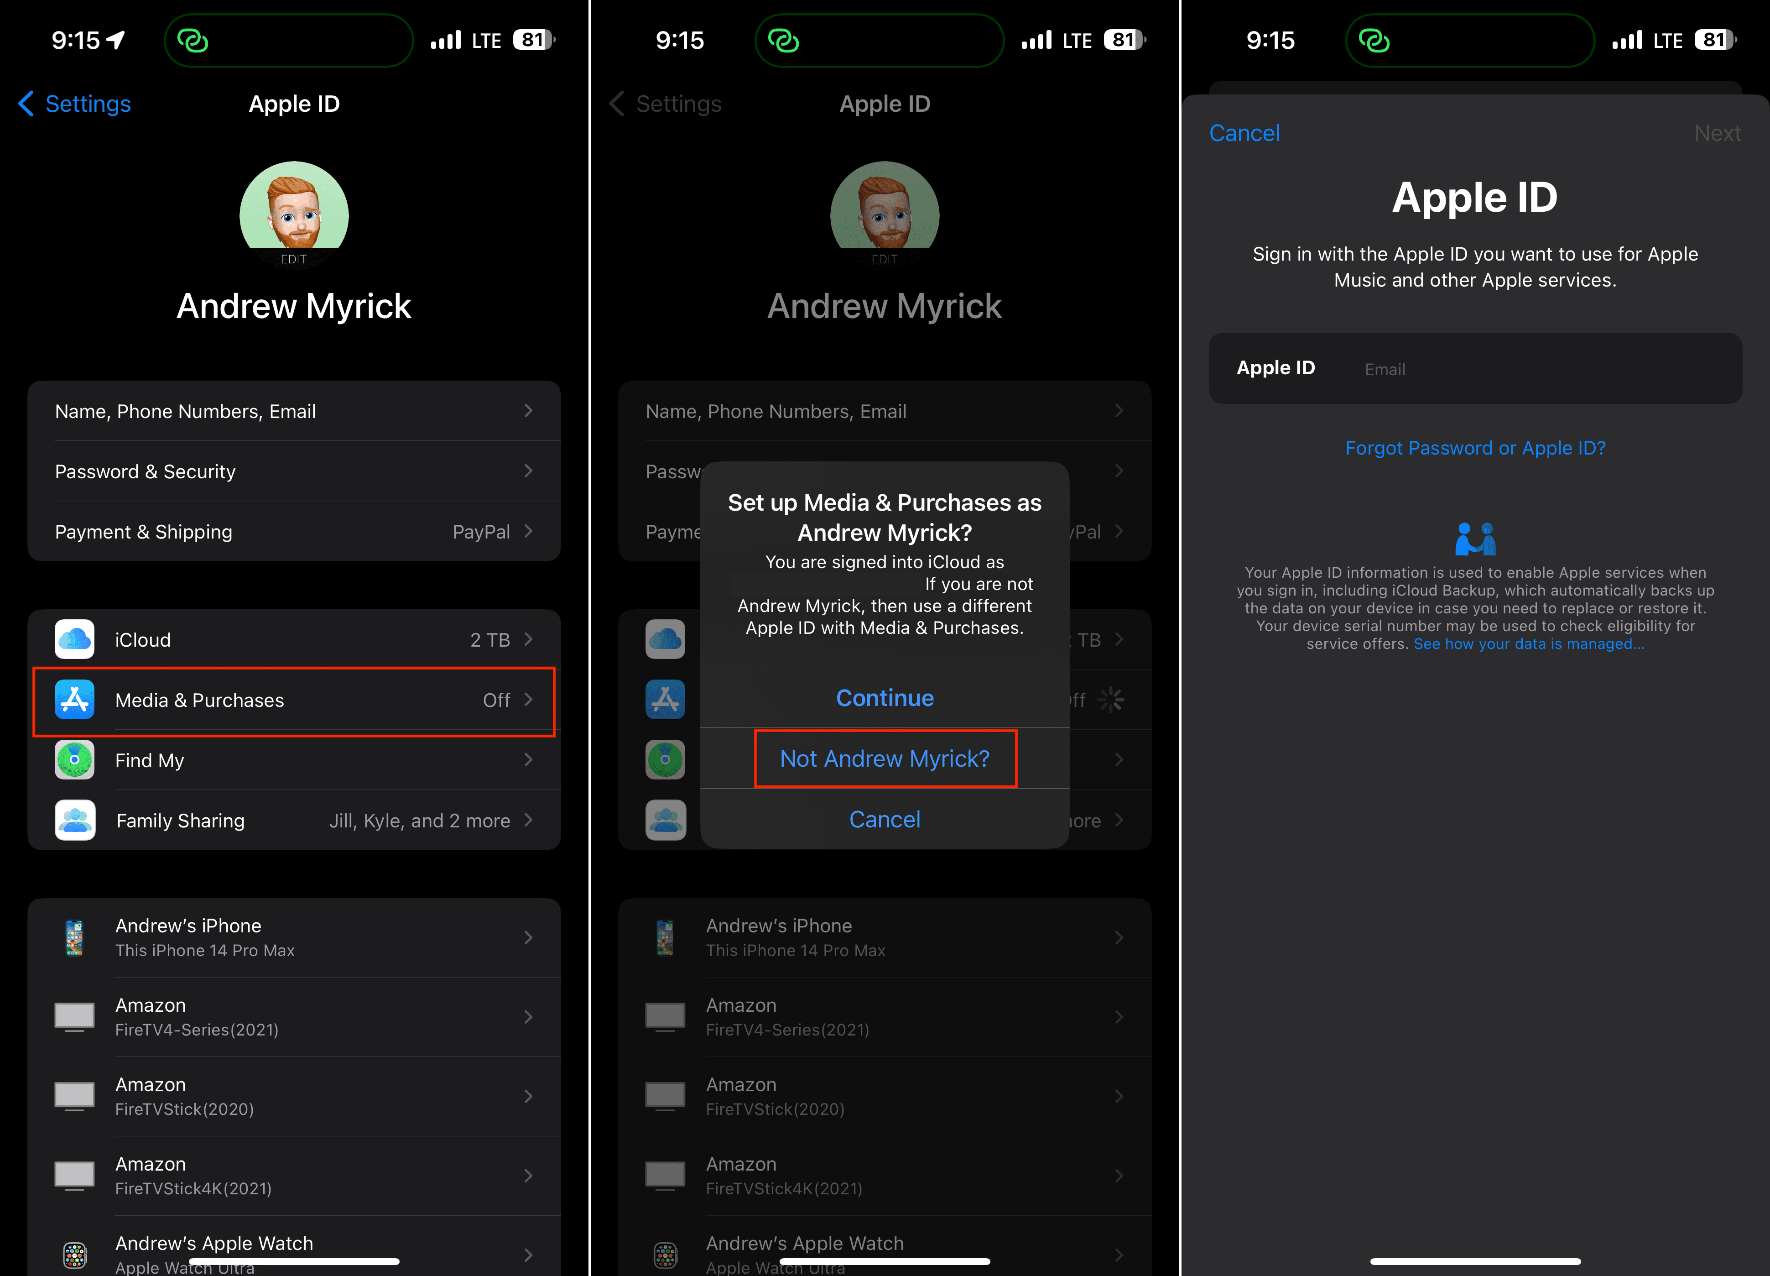Tap the battery 81 indicator in left screen

click(x=534, y=40)
